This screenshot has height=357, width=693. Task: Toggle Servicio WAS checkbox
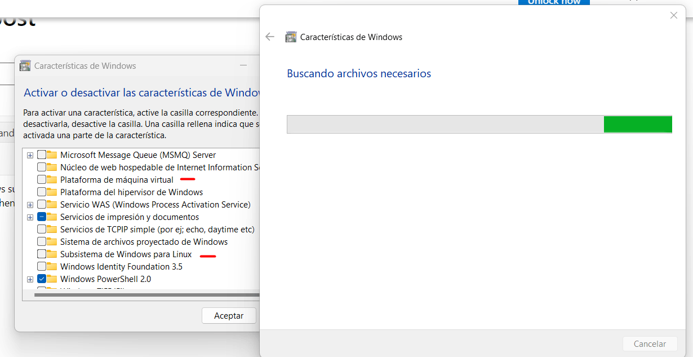click(42, 205)
